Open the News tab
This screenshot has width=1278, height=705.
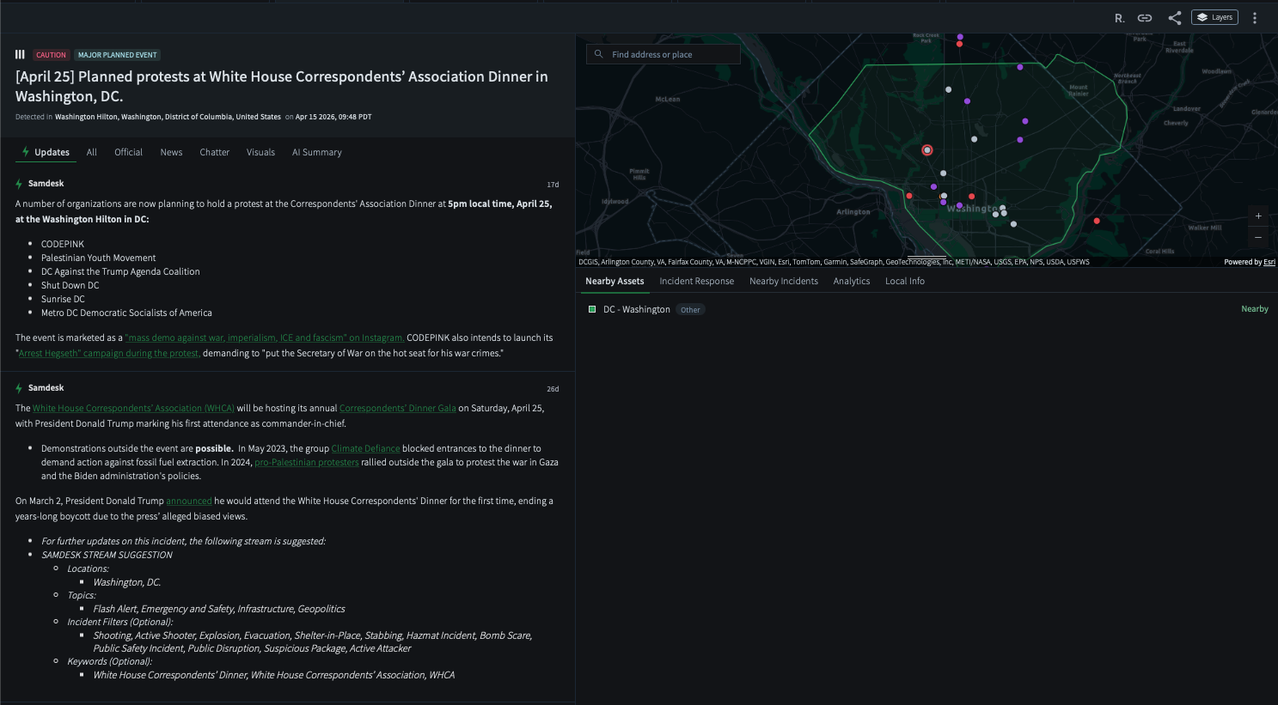(171, 152)
